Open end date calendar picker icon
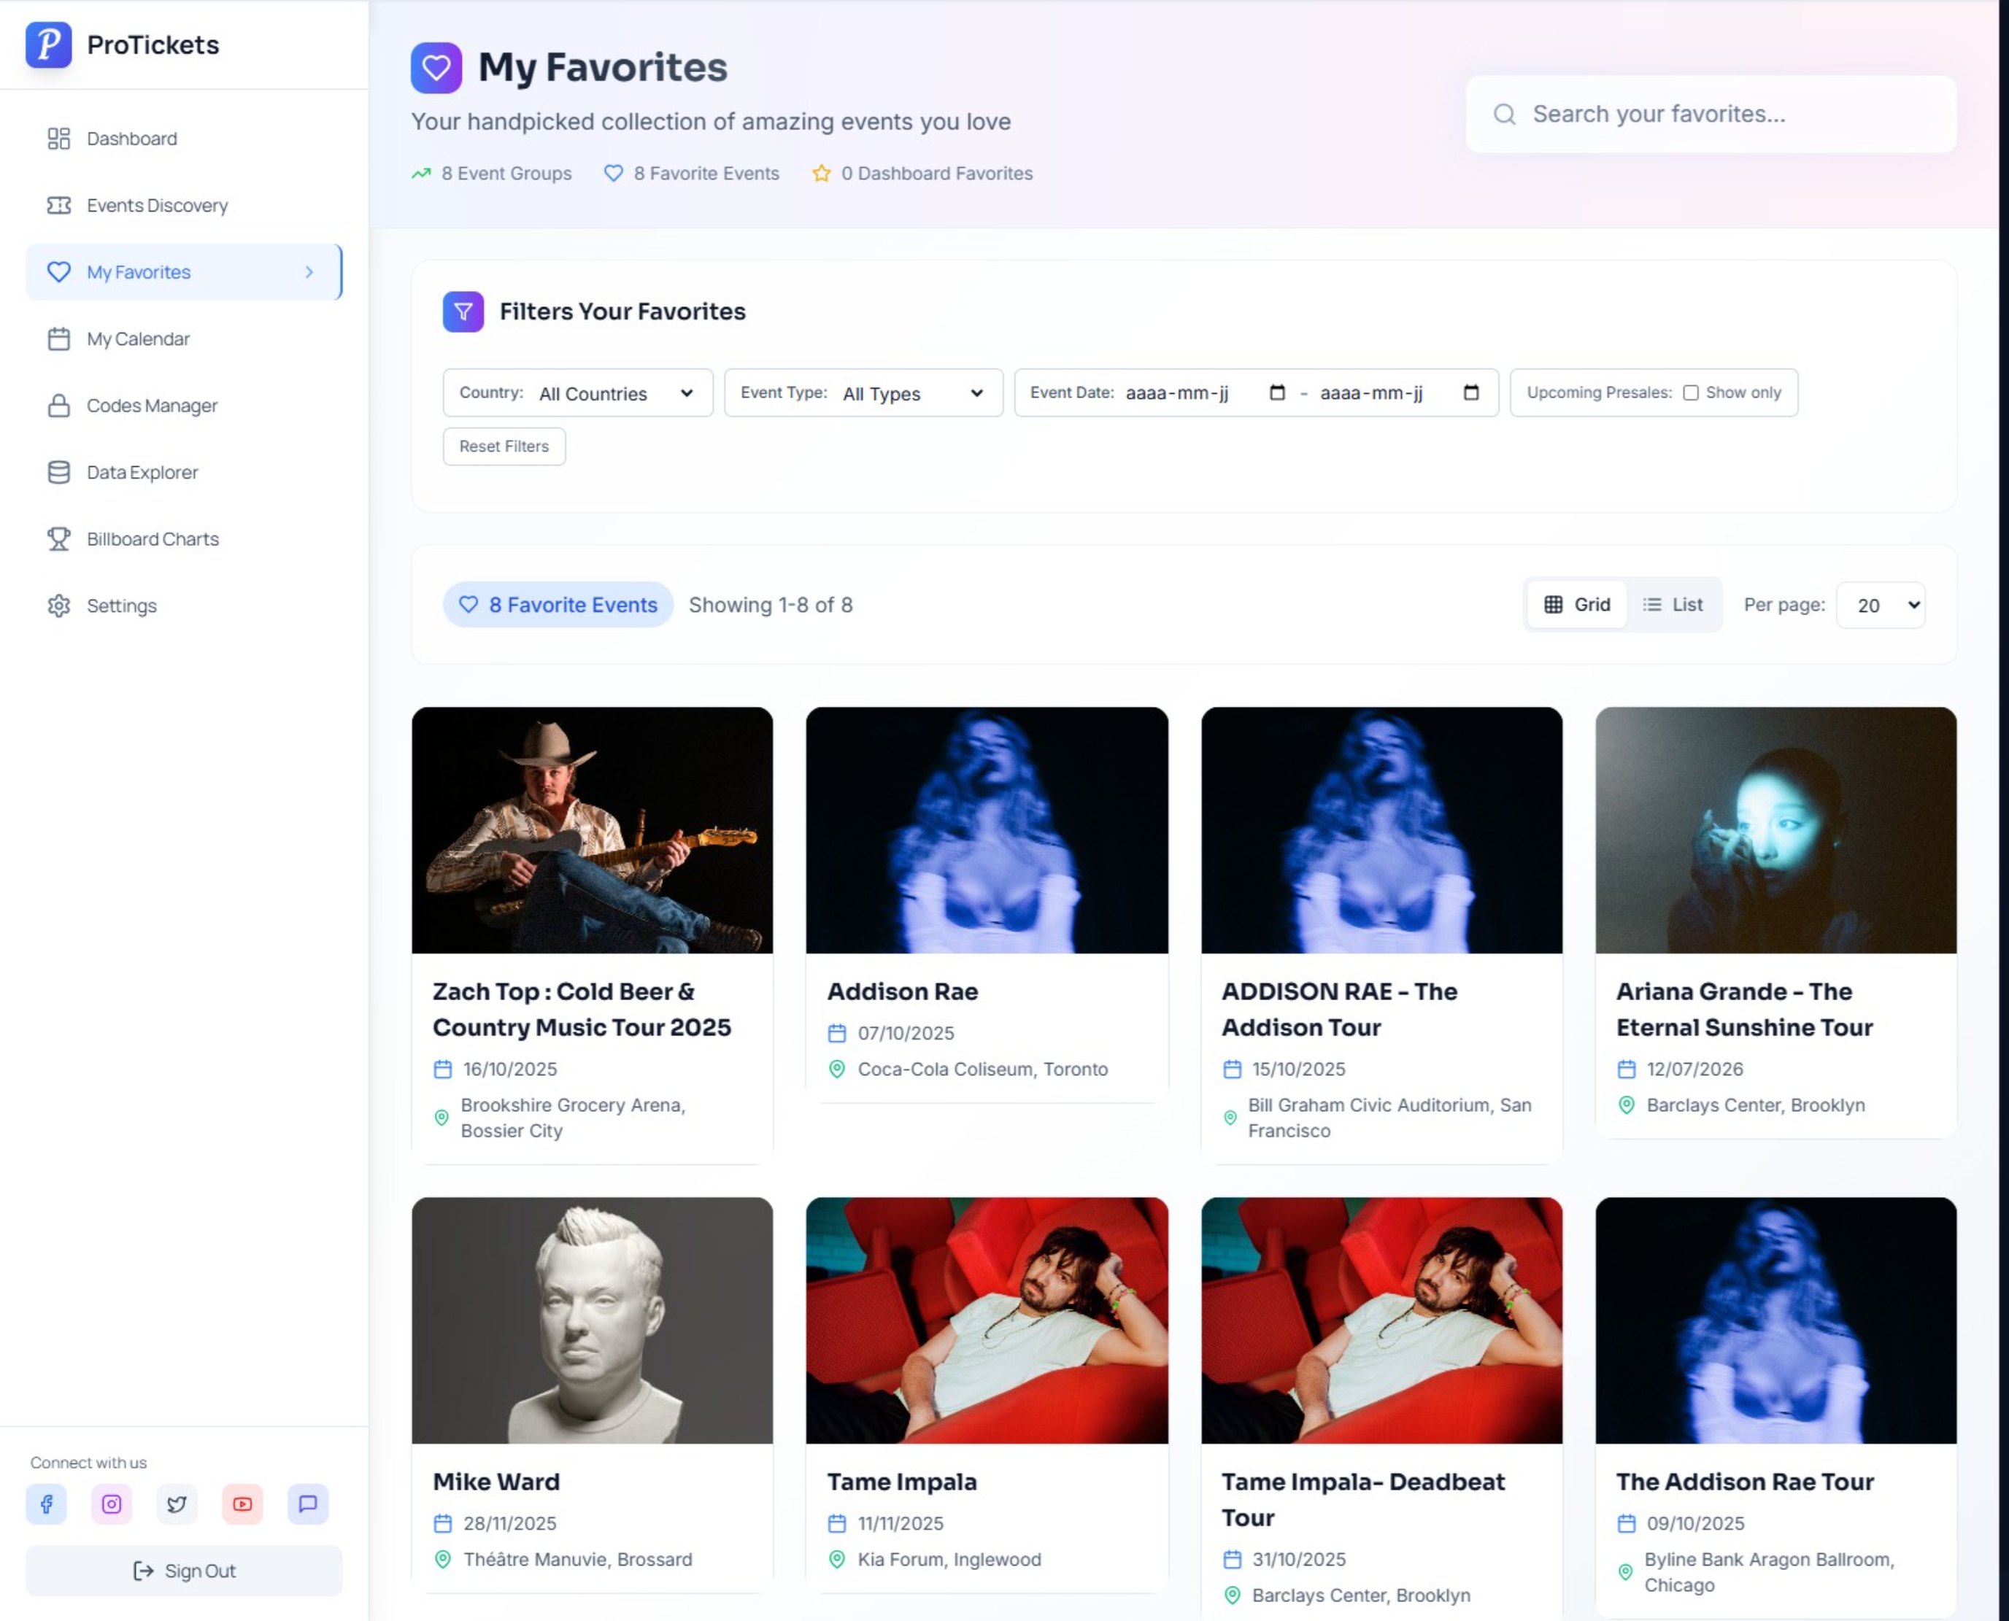This screenshot has height=1621, width=2009. point(1471,392)
